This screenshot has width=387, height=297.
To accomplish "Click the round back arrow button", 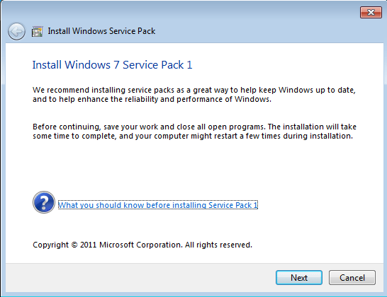I will (16, 31).
